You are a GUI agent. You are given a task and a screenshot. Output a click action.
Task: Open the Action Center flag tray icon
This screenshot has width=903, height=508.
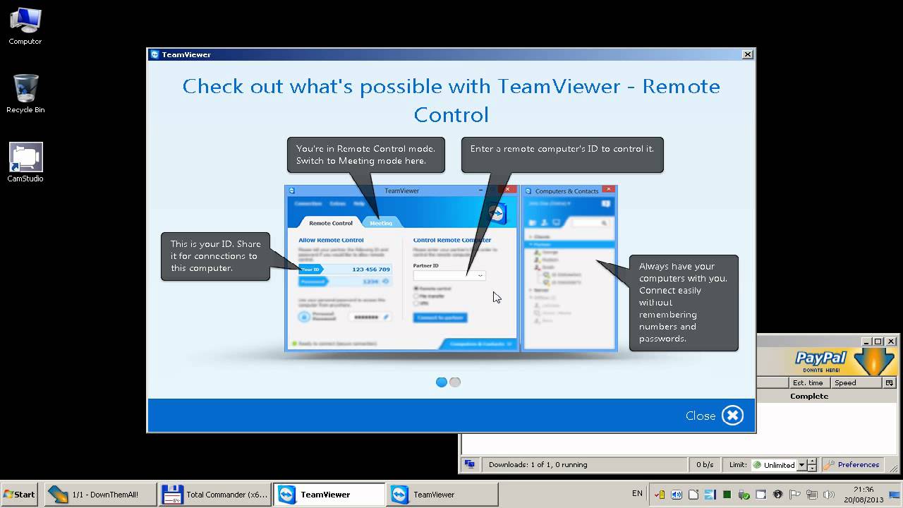(795, 495)
